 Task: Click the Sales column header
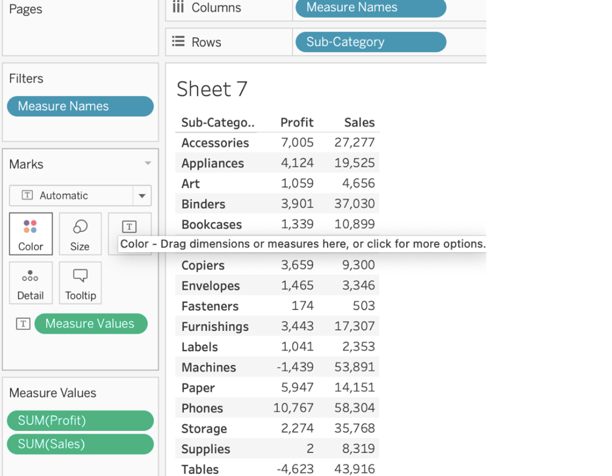pyautogui.click(x=359, y=122)
